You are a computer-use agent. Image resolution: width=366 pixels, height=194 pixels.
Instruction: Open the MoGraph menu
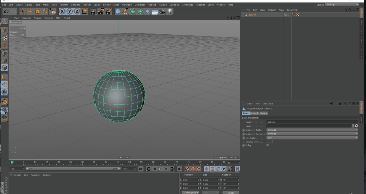pyautogui.click(x=127, y=5)
